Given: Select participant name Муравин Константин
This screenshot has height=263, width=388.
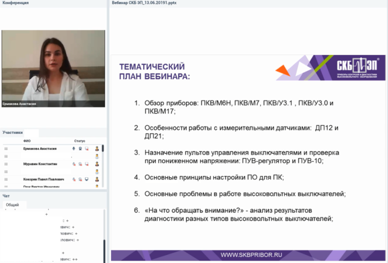Looking at the screenshot, I should click(40, 164).
